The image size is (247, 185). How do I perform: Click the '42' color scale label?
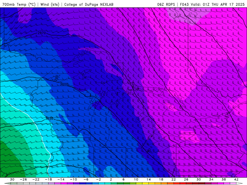(x=236, y=179)
